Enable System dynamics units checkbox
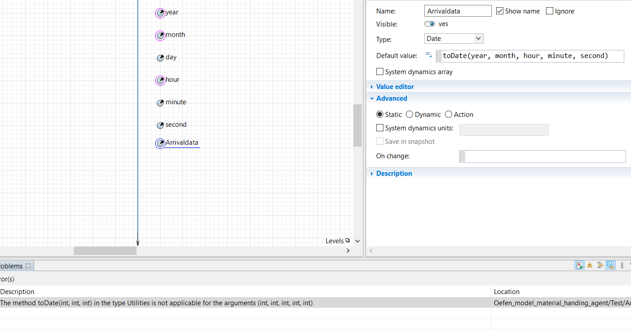The image size is (631, 330). [x=380, y=128]
